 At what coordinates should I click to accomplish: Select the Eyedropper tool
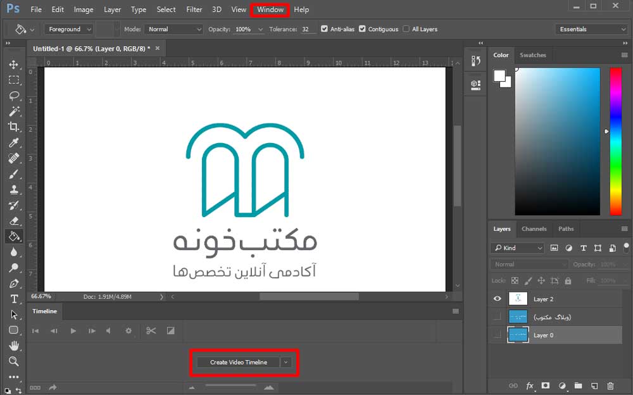pos(14,142)
